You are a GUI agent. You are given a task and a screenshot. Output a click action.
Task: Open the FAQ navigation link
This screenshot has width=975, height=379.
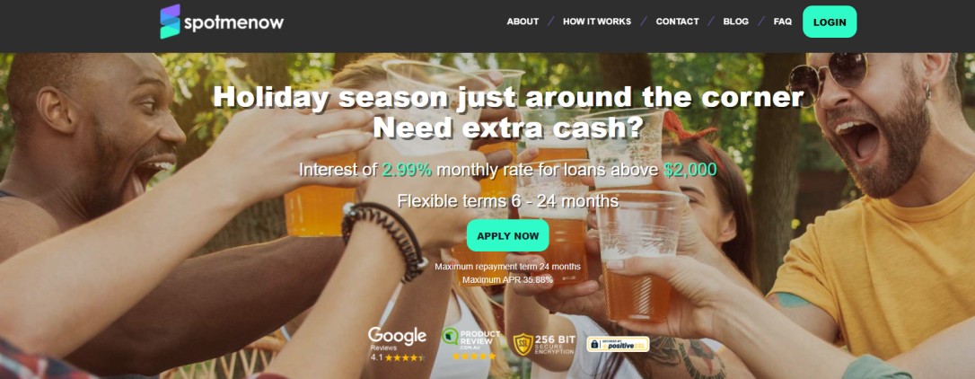782,22
